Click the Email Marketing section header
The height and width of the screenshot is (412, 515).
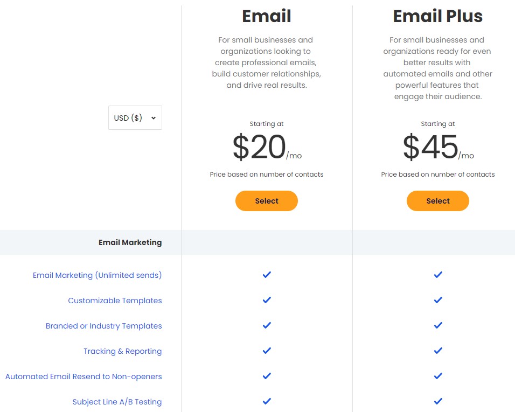(130, 242)
